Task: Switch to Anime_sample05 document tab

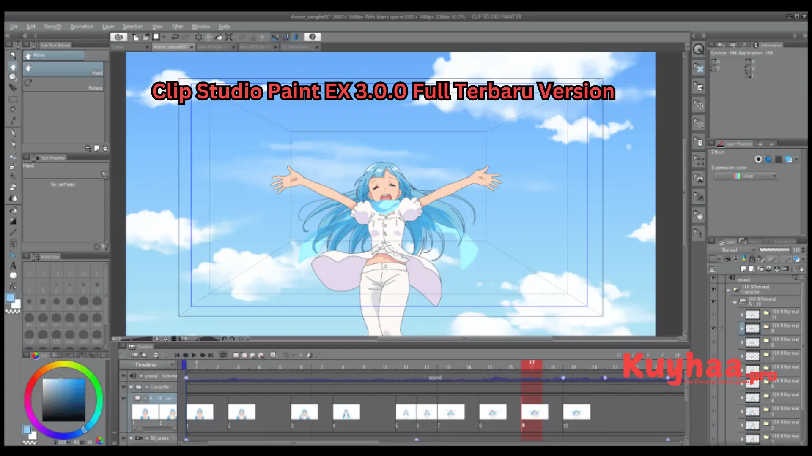Action: [x=173, y=47]
